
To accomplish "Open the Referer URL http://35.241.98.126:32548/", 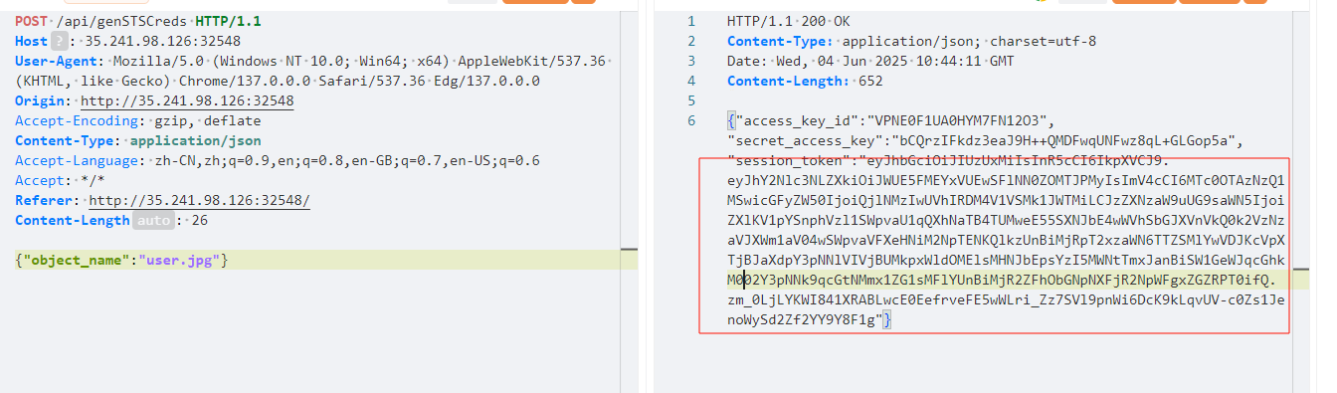I will click(x=199, y=201).
